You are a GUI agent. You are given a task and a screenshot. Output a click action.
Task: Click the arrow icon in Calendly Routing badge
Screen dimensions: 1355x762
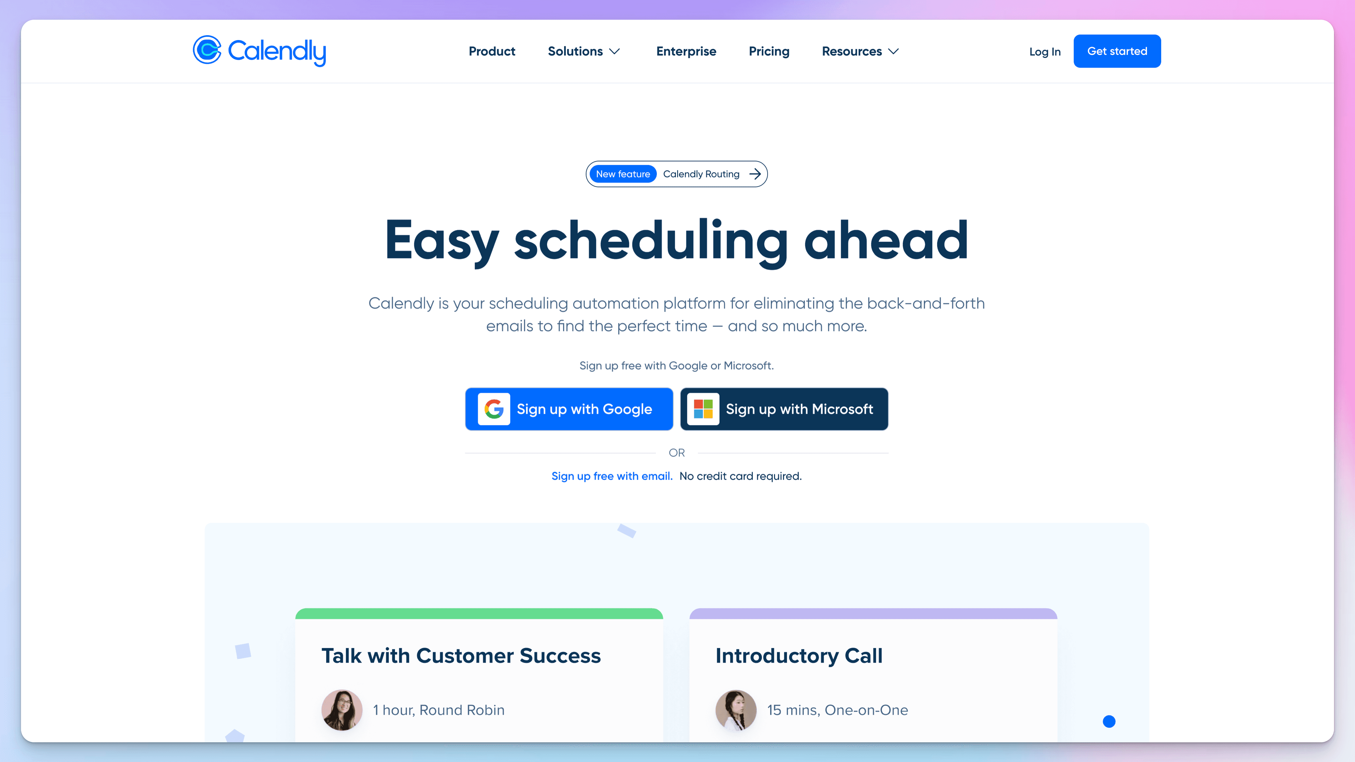coord(756,174)
